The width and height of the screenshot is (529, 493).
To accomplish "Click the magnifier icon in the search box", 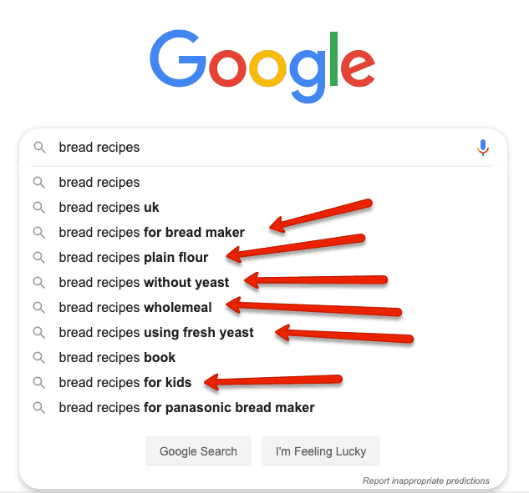I will (39, 148).
